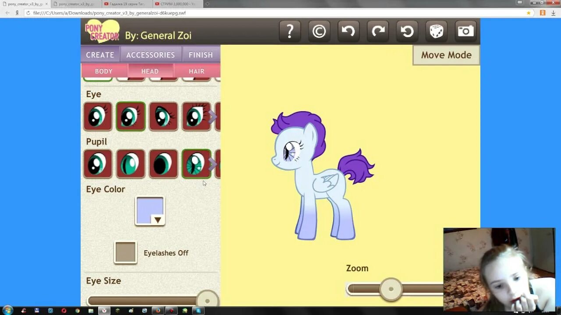561x315 pixels.
Task: Open the Paint palette icon in taskbar
Action: (x=131, y=311)
